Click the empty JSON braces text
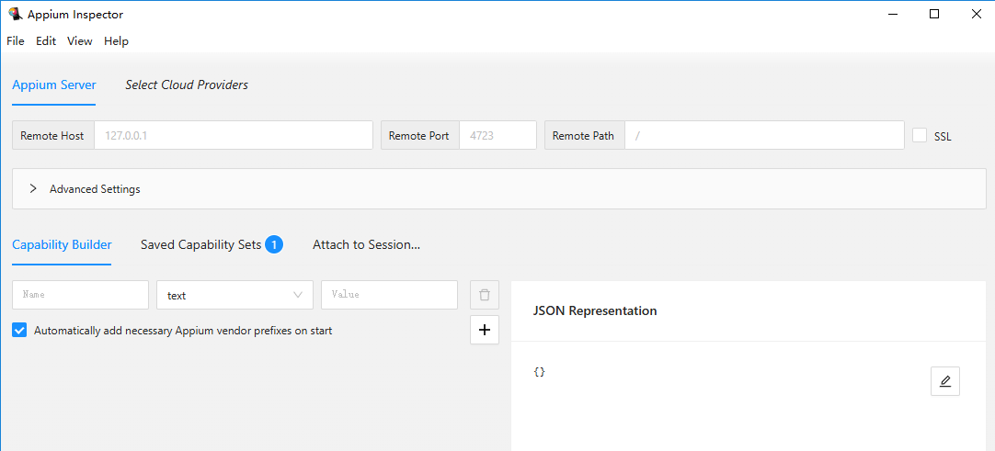995x451 pixels. click(540, 372)
